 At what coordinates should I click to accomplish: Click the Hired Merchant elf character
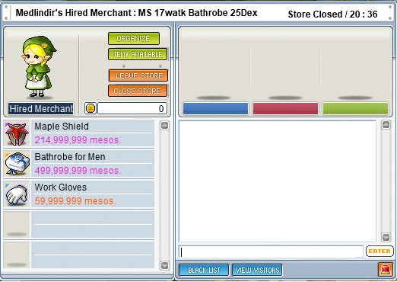pos(38,66)
